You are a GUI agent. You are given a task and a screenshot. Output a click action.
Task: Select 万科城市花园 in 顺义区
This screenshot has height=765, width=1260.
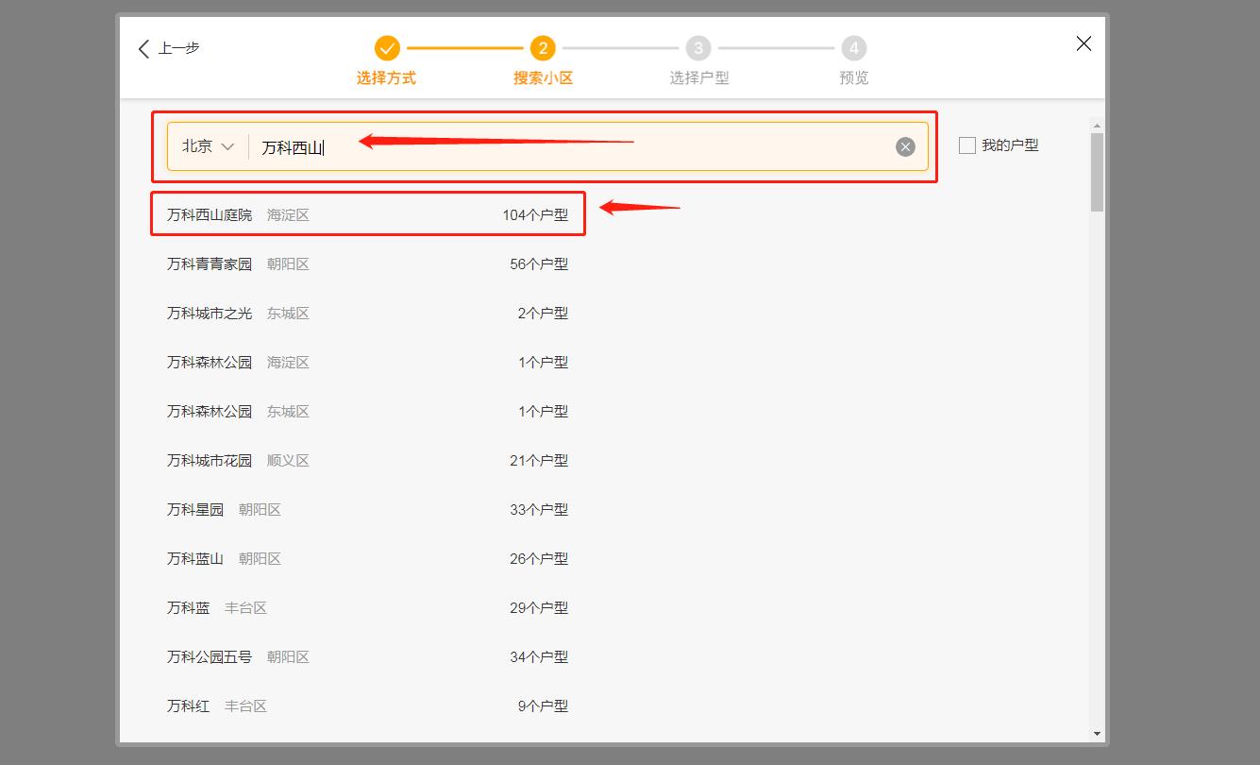coord(368,461)
